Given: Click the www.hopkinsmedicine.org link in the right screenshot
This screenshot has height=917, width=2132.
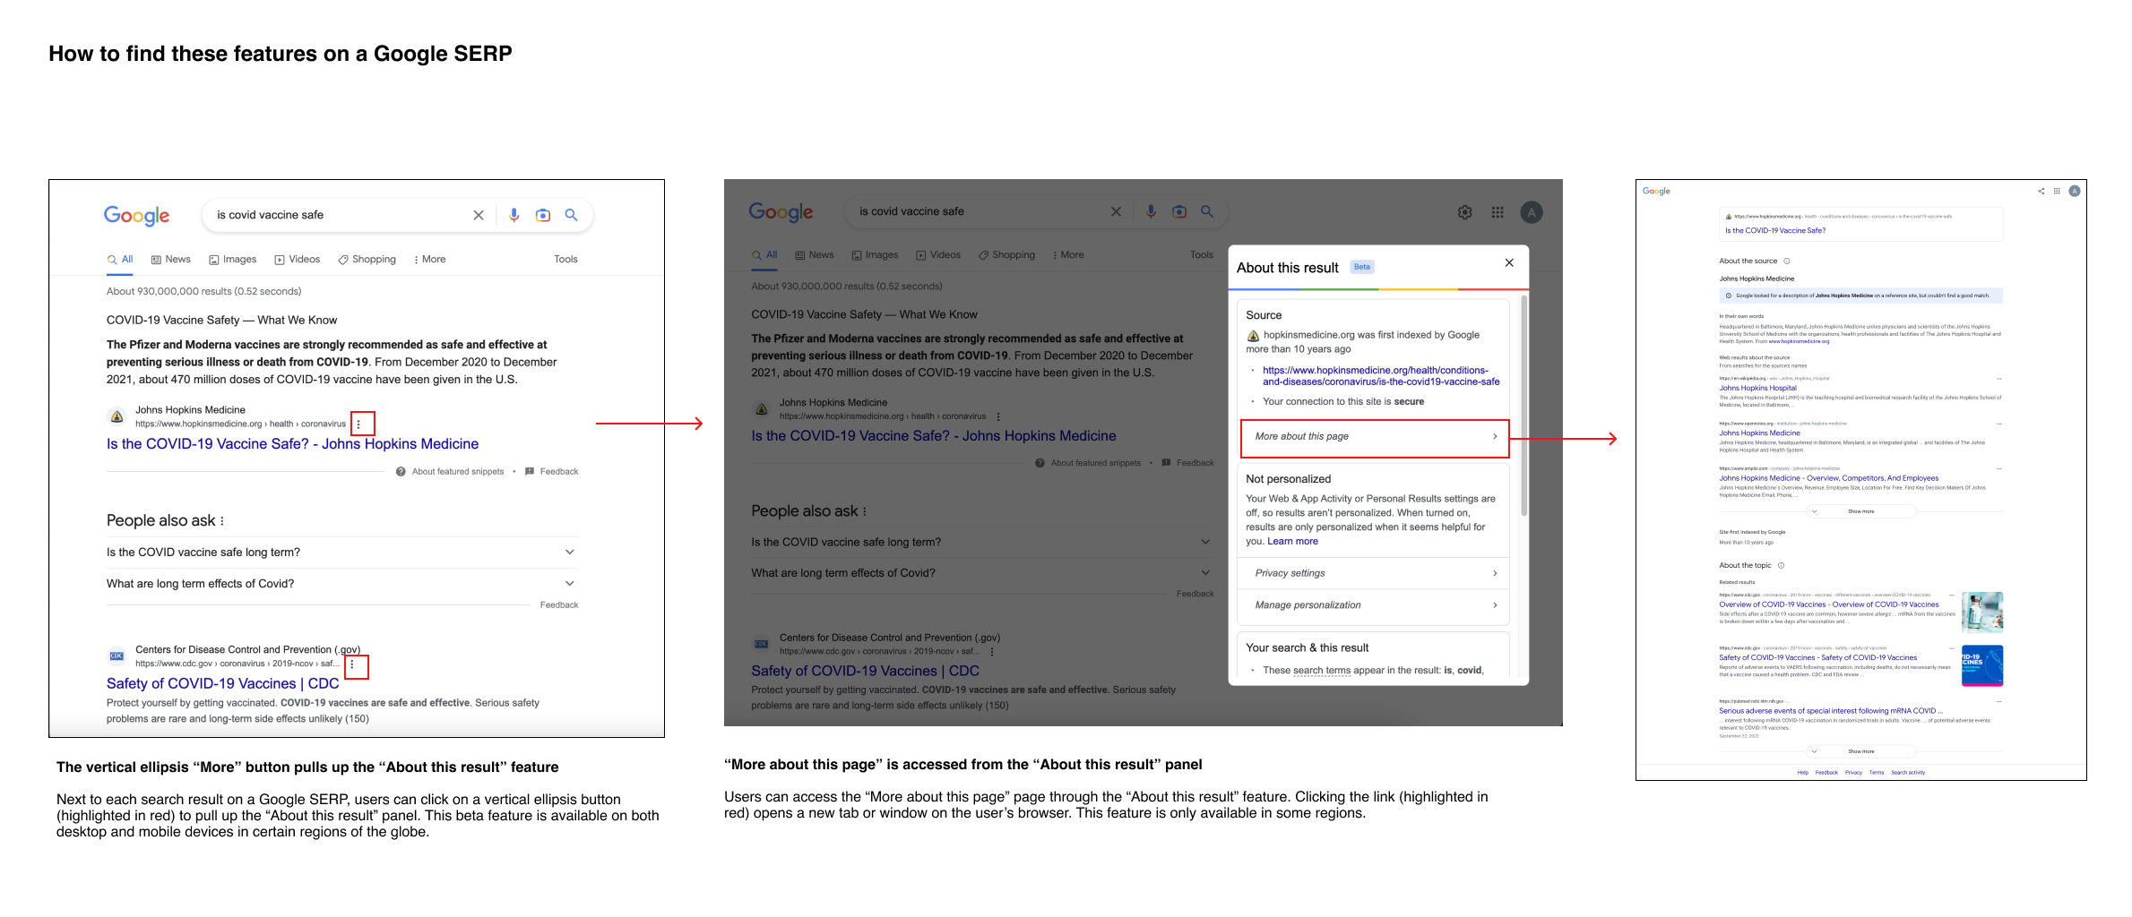Looking at the screenshot, I should click(x=1799, y=342).
